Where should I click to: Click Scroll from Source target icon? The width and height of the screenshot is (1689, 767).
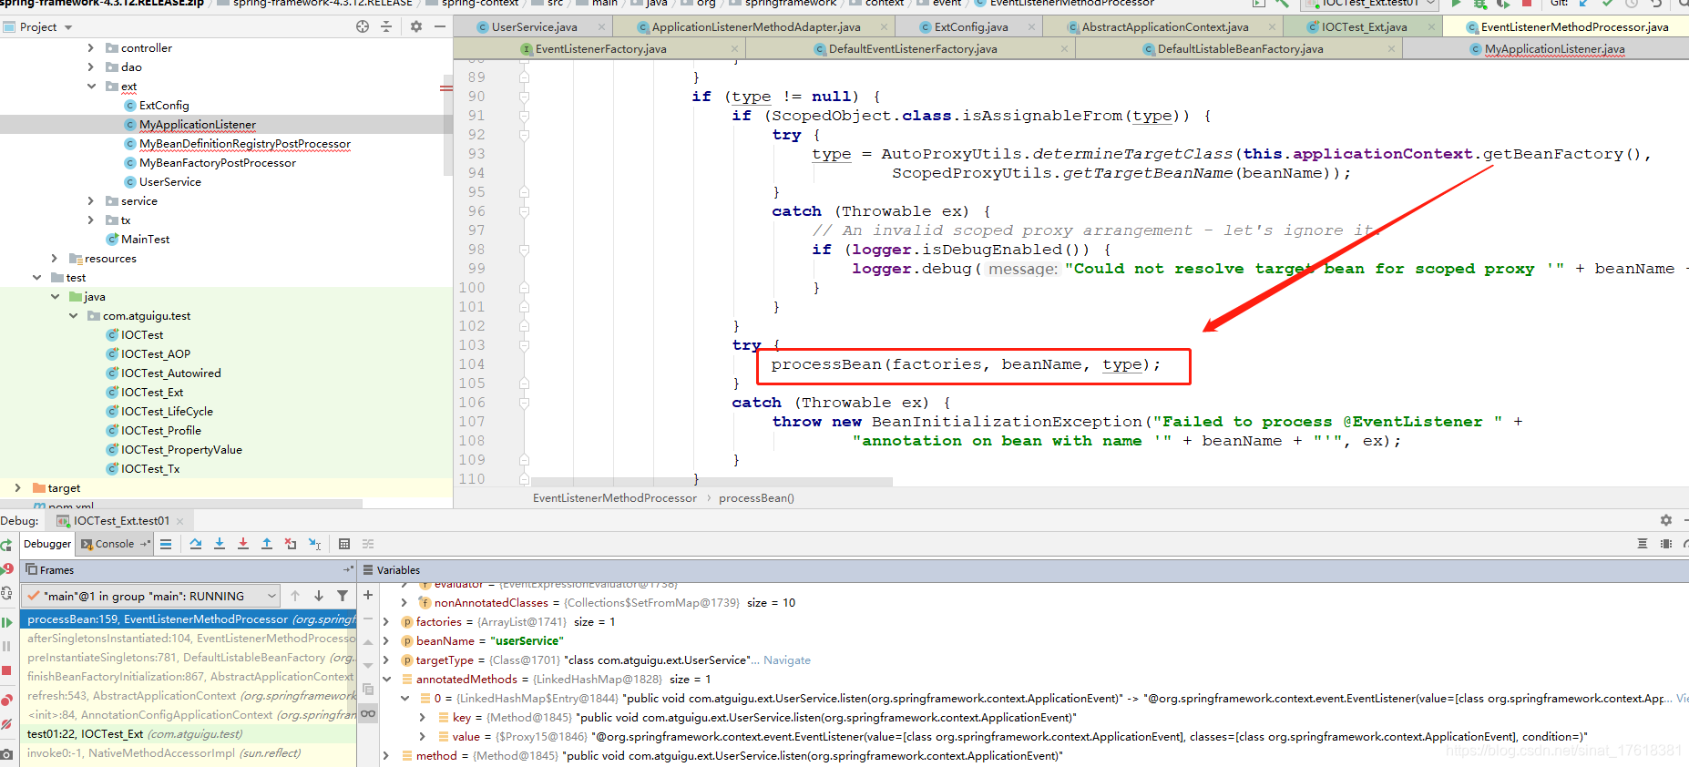point(363,26)
